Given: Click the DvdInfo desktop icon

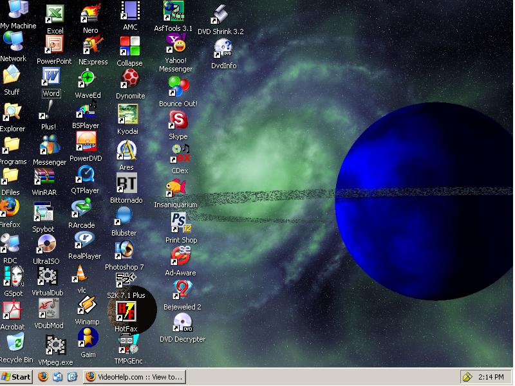Looking at the screenshot, I should [x=223, y=48].
